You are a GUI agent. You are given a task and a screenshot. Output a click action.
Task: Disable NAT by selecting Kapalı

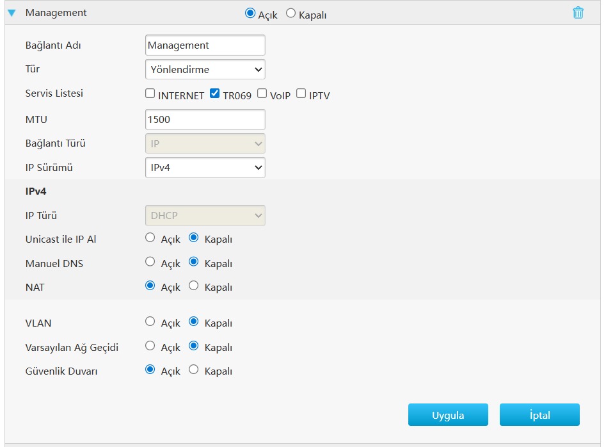[194, 286]
